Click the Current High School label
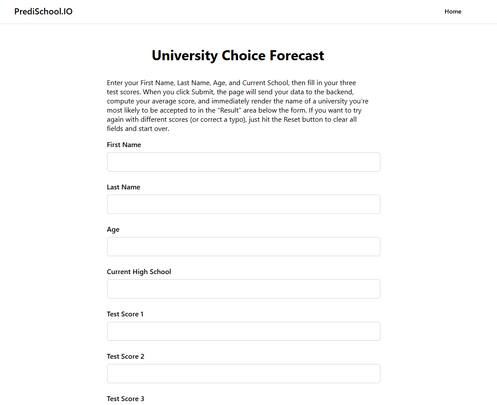The image size is (497, 405). (x=139, y=272)
